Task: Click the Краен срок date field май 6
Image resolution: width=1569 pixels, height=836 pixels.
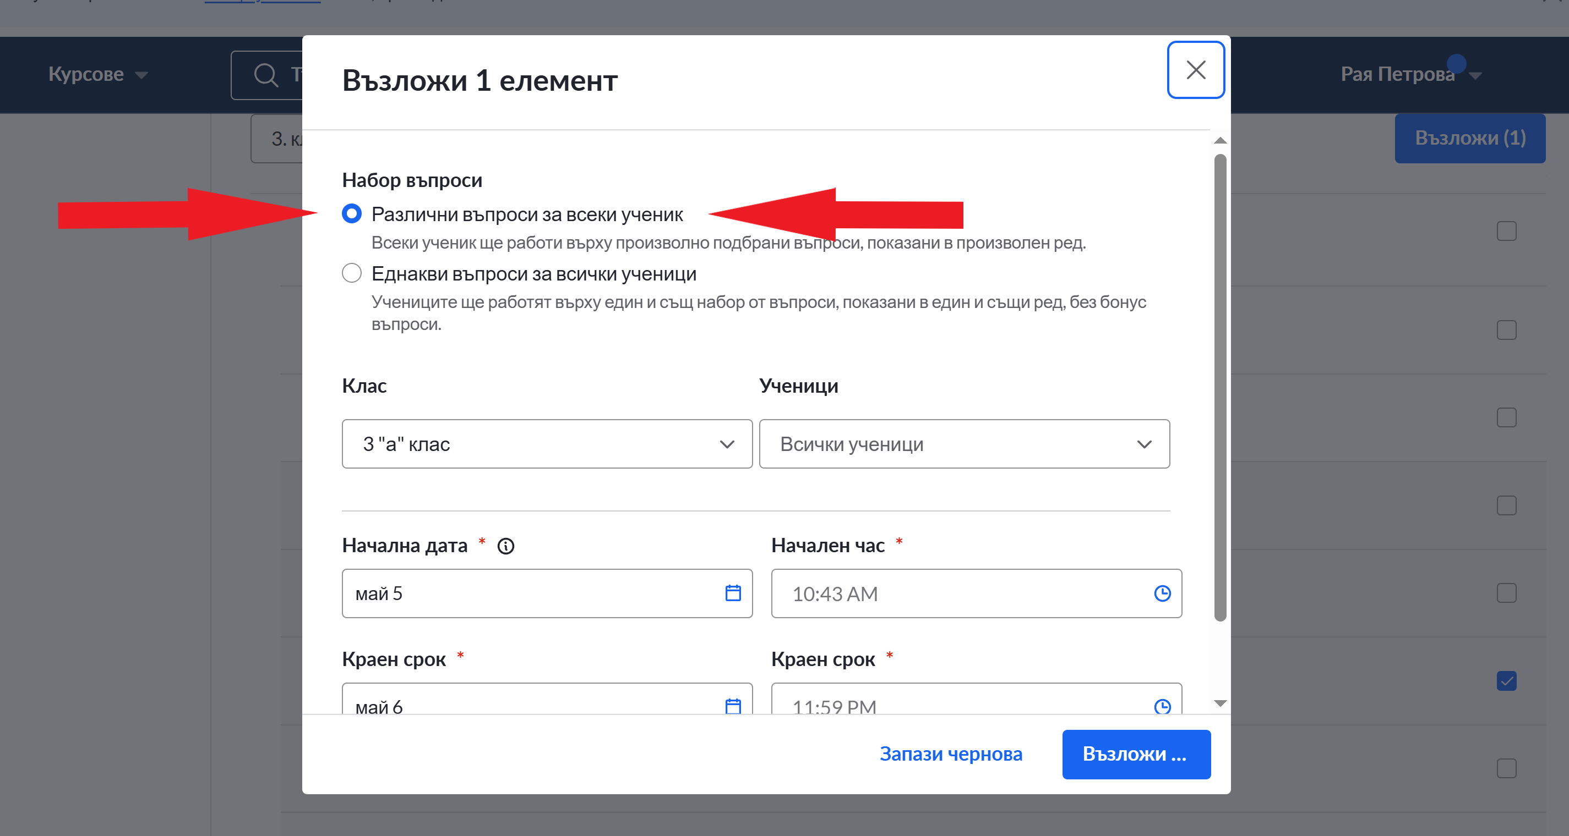Action: point(547,698)
